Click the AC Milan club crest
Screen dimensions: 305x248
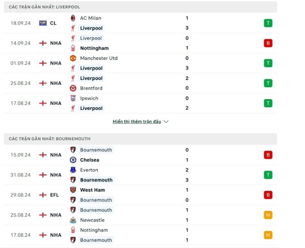[73, 18]
